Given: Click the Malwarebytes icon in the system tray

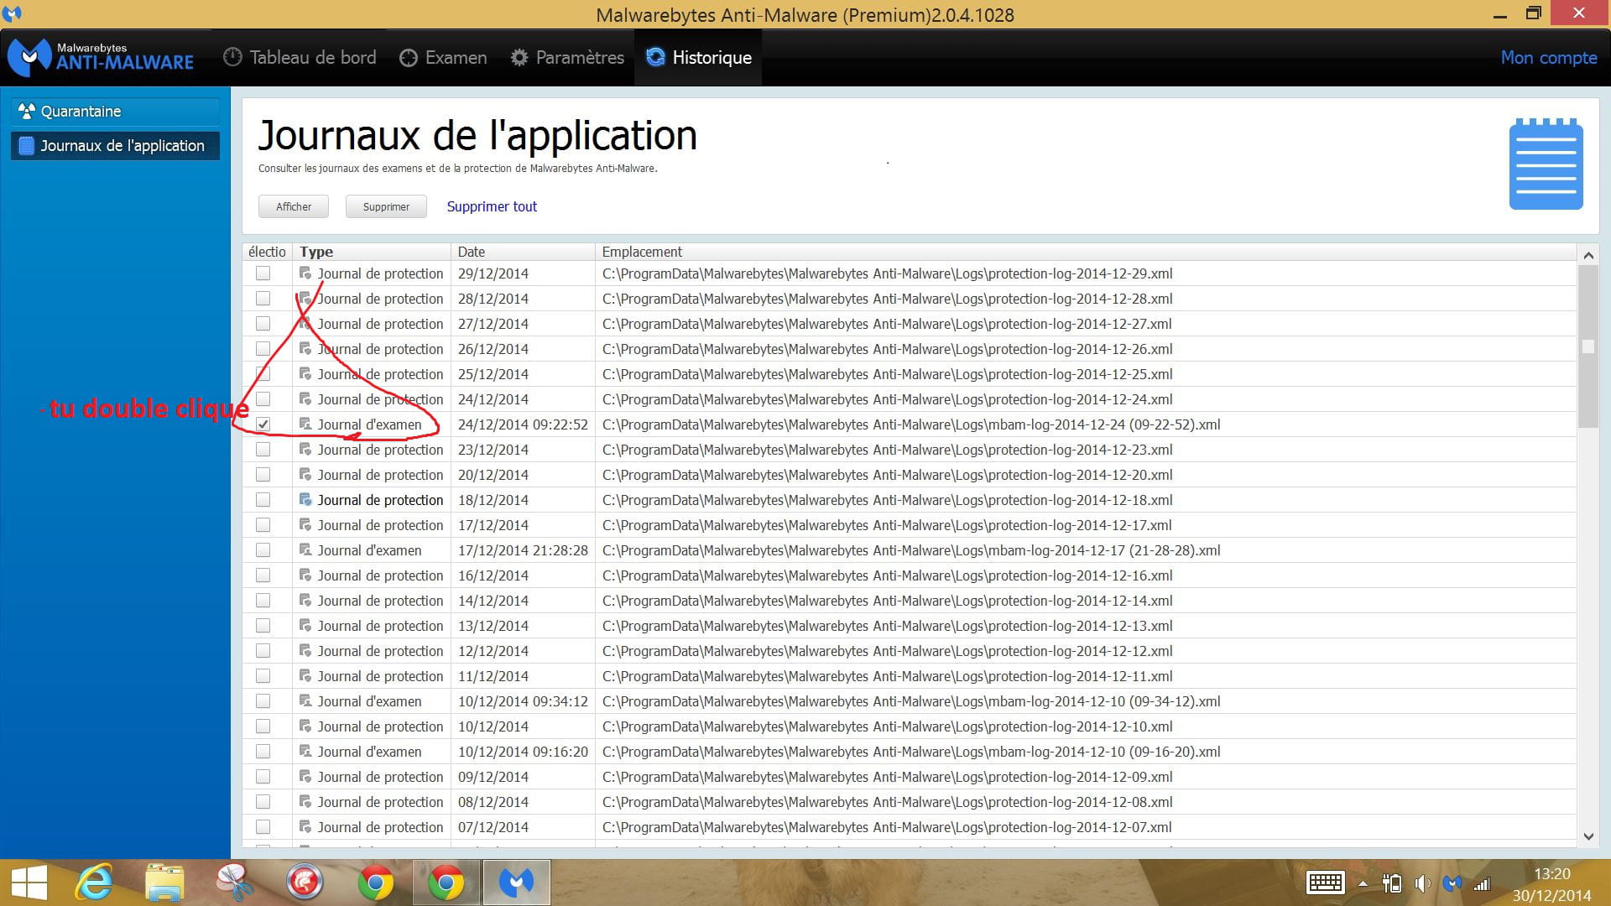Looking at the screenshot, I should point(1452,883).
